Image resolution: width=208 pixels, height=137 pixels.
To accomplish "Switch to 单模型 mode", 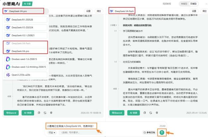I will tap(184, 4).
